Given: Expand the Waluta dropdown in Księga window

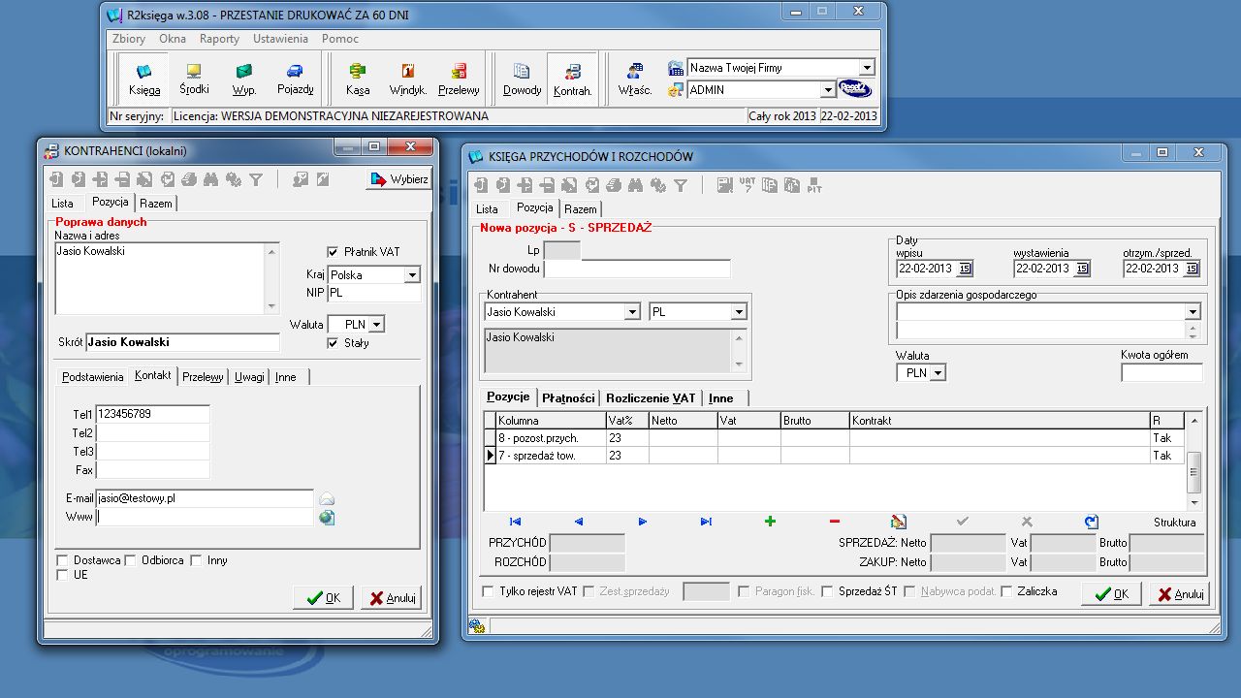Looking at the screenshot, I should (x=938, y=373).
